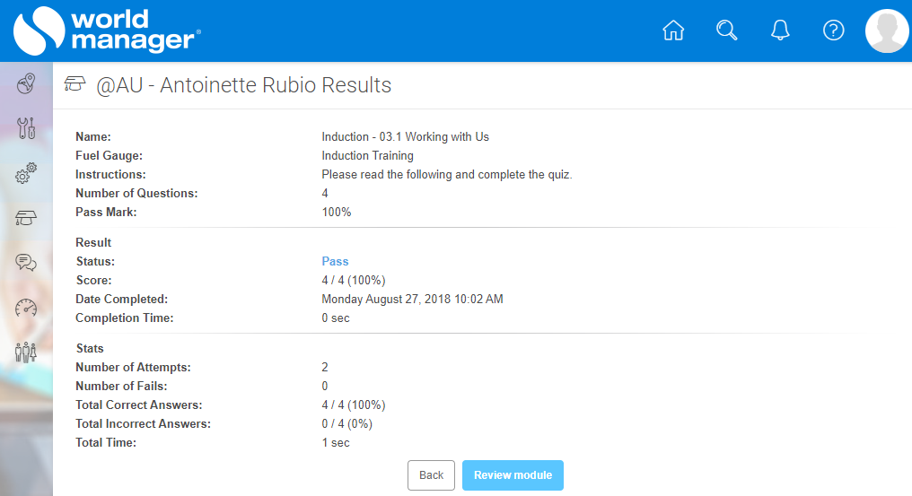The image size is (912, 496).
Task: Open the settings gears icon in sidebar
Action: click(x=26, y=173)
